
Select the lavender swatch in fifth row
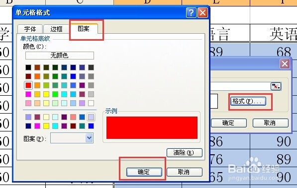pyautogui.click(x=82, y=103)
